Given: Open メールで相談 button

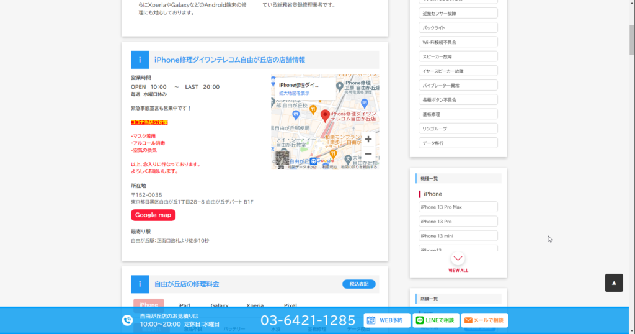Looking at the screenshot, I should click(484, 320).
